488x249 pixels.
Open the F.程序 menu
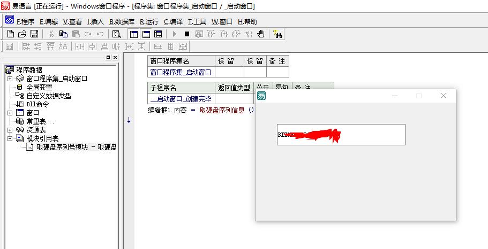click(x=25, y=22)
